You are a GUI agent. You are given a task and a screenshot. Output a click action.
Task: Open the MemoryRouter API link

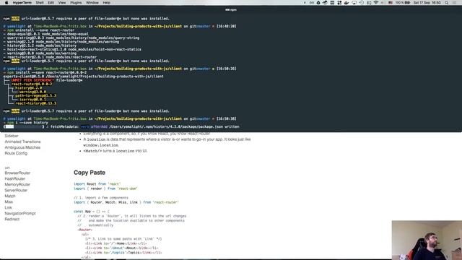pos(17,185)
